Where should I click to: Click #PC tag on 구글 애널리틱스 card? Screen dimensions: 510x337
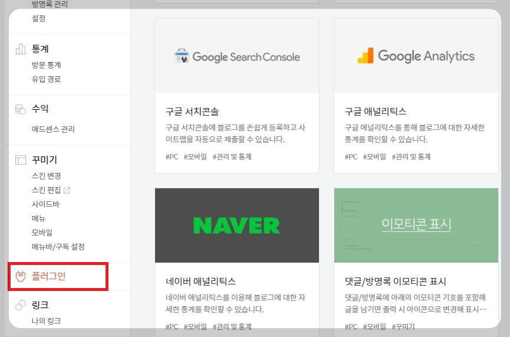click(351, 157)
